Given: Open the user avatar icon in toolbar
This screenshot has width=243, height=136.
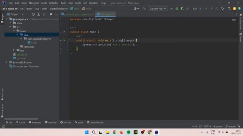Looking at the screenshot, I should coord(234,9).
